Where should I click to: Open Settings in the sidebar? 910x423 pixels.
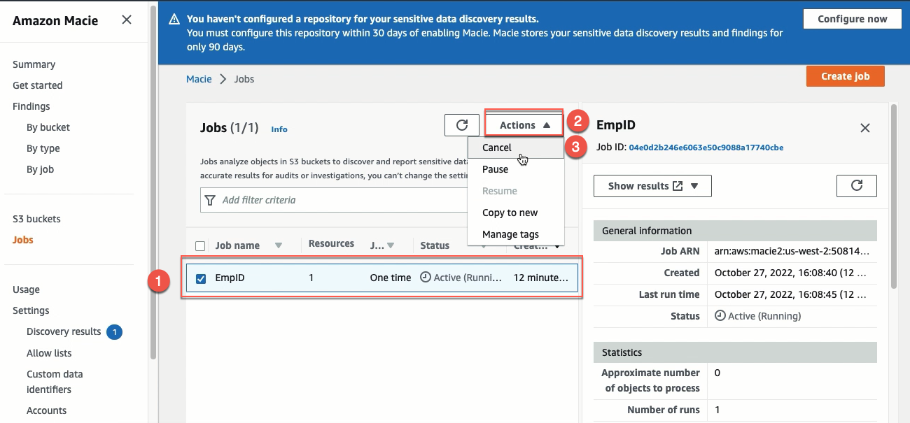click(31, 310)
